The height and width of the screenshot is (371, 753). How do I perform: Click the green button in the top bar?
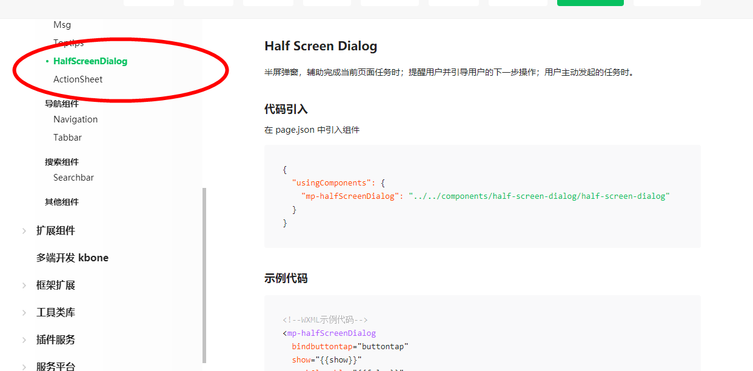591,2
